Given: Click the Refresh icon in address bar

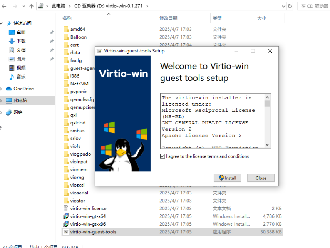Looking at the screenshot, I should coord(290,6).
